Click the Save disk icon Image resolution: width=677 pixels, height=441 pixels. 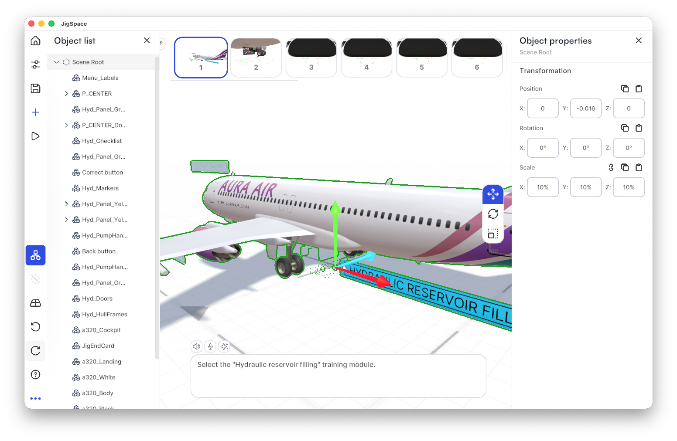[36, 88]
